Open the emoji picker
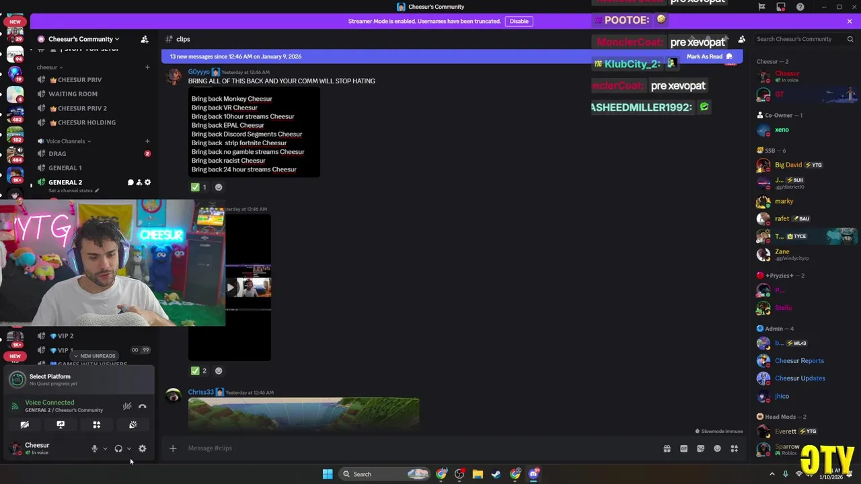Viewport: 861px width, 484px height. point(717,448)
